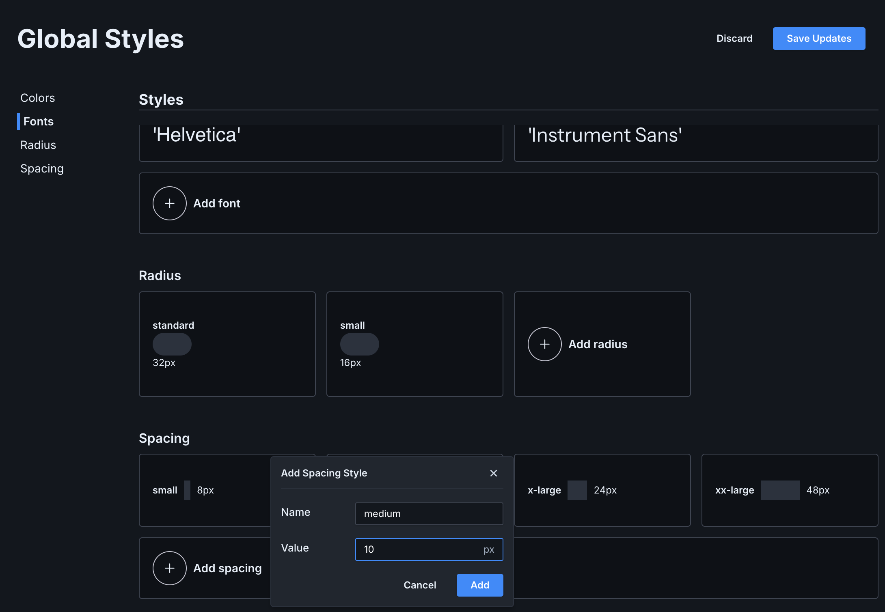Select the Spacing menu item

pyautogui.click(x=42, y=168)
